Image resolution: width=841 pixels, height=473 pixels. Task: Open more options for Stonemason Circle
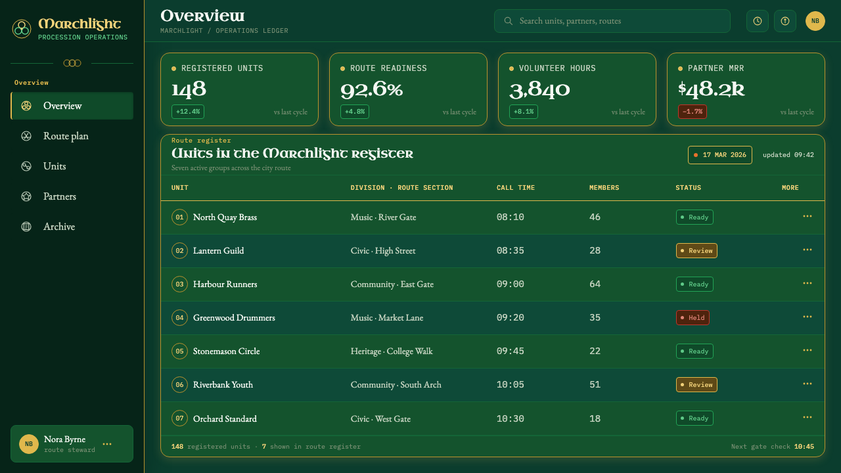click(x=807, y=350)
